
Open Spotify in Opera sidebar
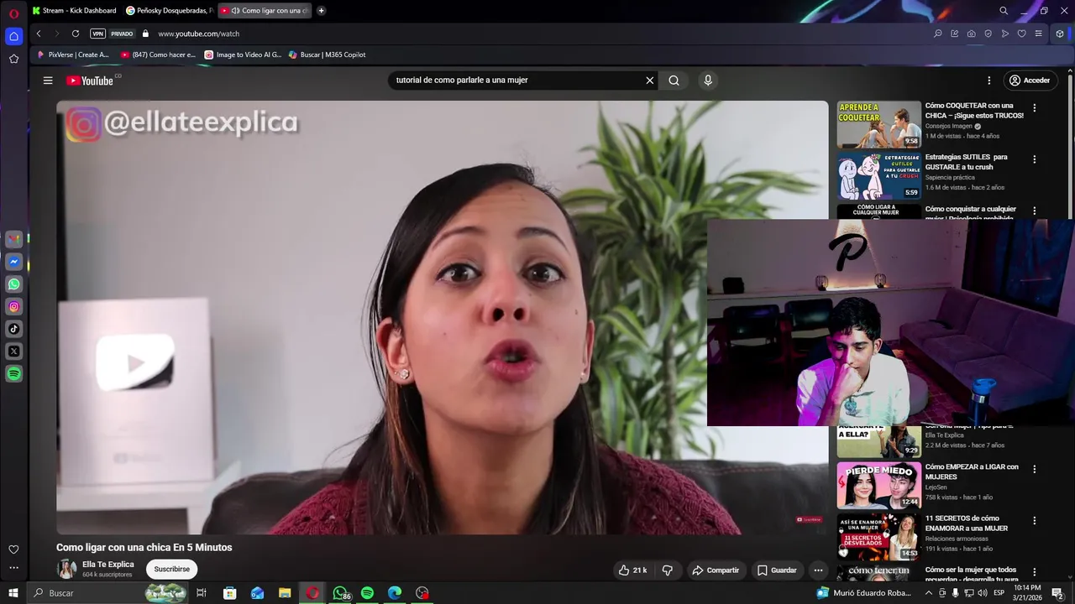(x=13, y=374)
